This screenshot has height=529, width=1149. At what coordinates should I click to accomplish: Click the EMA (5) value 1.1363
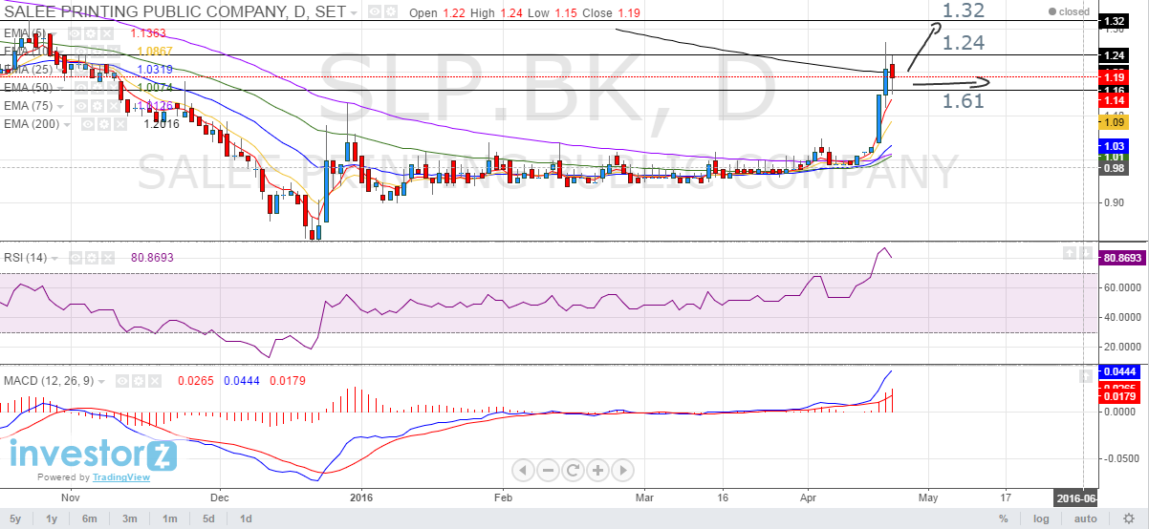tap(149, 33)
